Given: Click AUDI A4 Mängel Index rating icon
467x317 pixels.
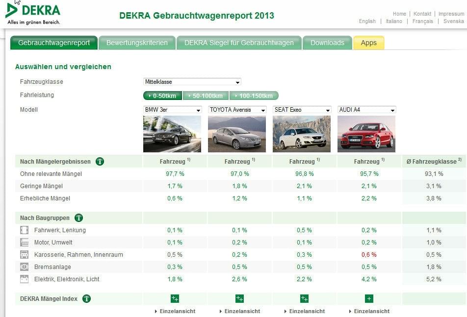Looking at the screenshot, I should point(369,298).
